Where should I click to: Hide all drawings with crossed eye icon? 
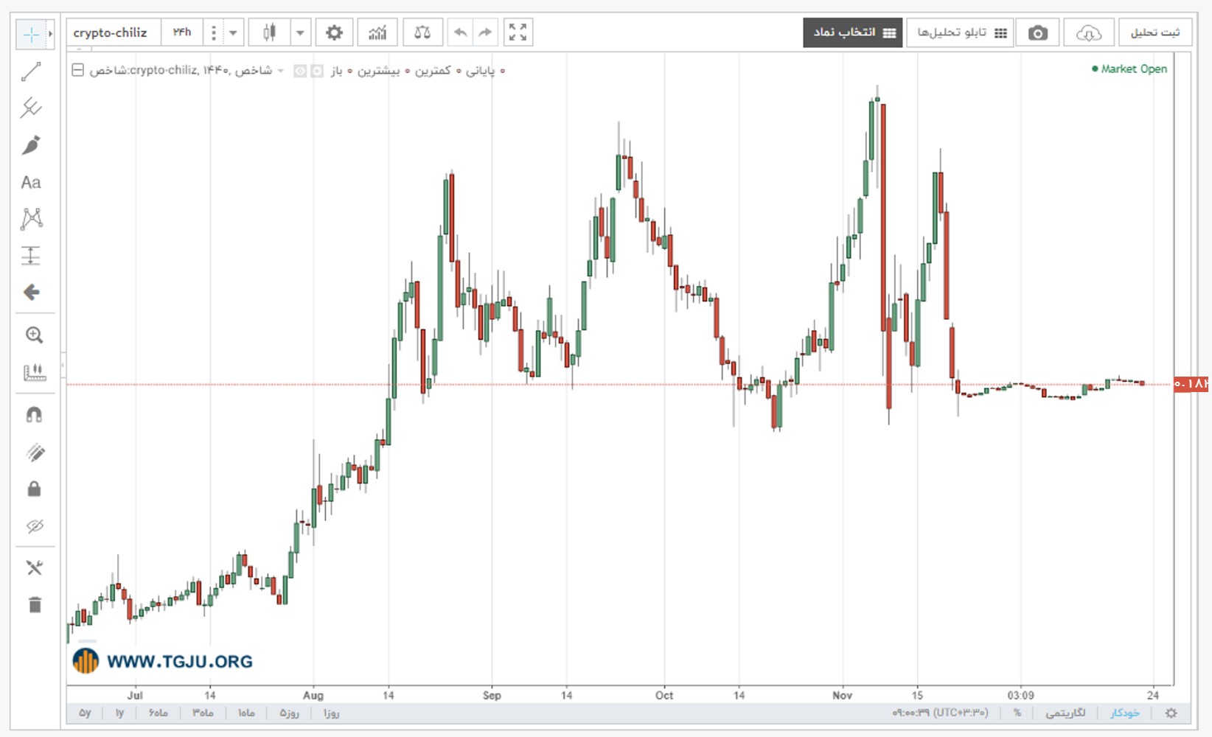pos(34,526)
